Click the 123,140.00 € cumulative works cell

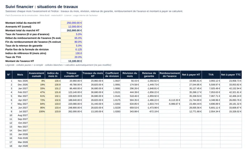pyautogui.click(x=71, y=92)
